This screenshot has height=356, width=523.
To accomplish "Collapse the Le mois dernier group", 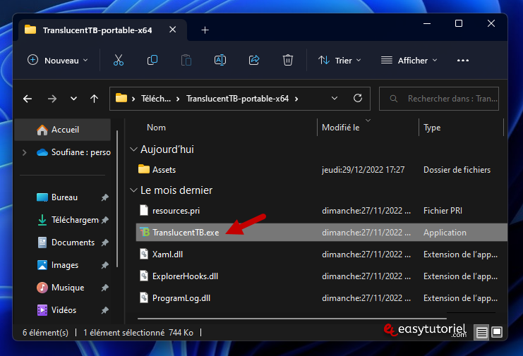I will tap(133, 190).
